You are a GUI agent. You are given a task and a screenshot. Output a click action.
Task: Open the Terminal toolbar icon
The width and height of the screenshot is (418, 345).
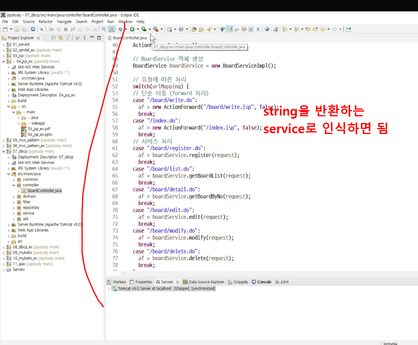tap(33, 29)
